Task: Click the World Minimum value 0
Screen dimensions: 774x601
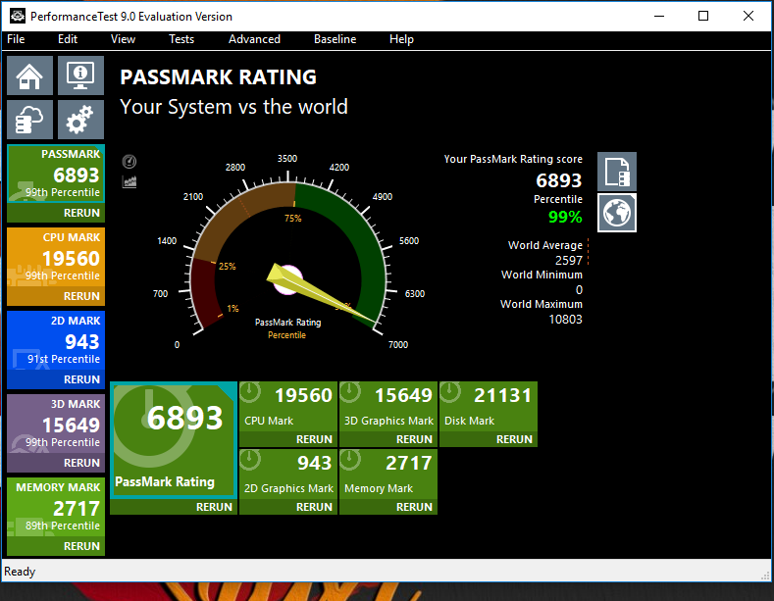Action: [579, 289]
